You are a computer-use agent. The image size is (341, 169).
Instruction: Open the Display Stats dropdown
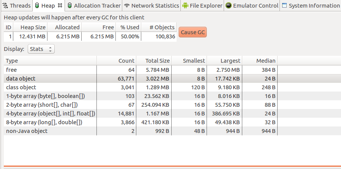tap(41, 49)
